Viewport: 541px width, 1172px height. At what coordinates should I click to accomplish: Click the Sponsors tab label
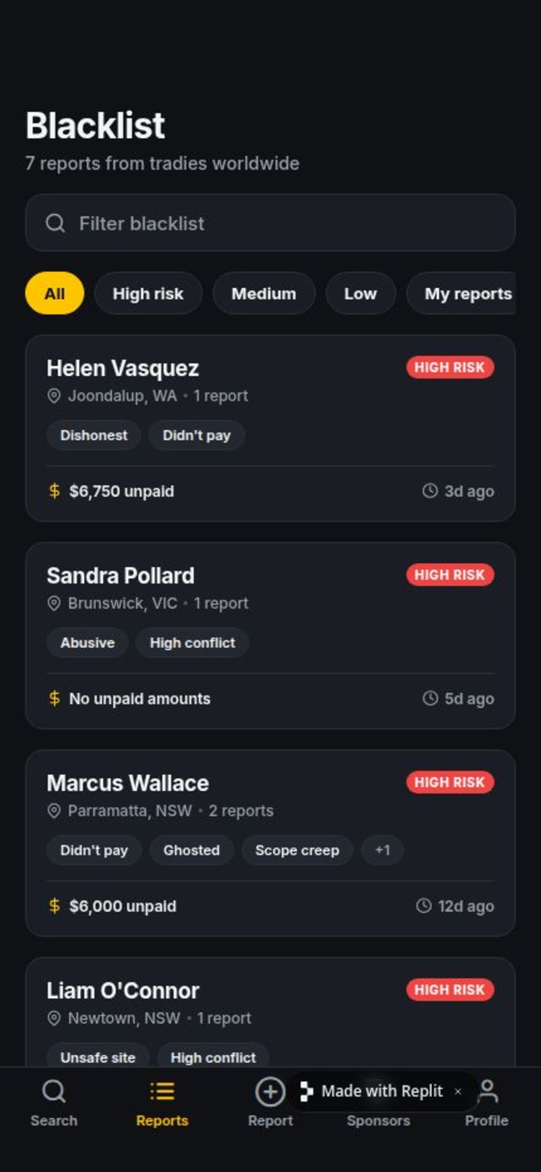point(378,1121)
